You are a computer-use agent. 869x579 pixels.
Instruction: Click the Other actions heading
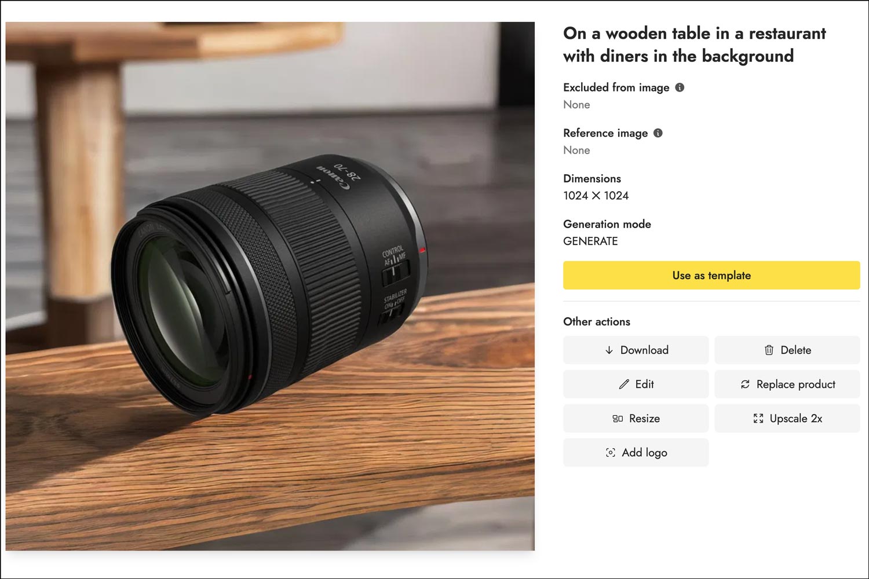tap(596, 322)
